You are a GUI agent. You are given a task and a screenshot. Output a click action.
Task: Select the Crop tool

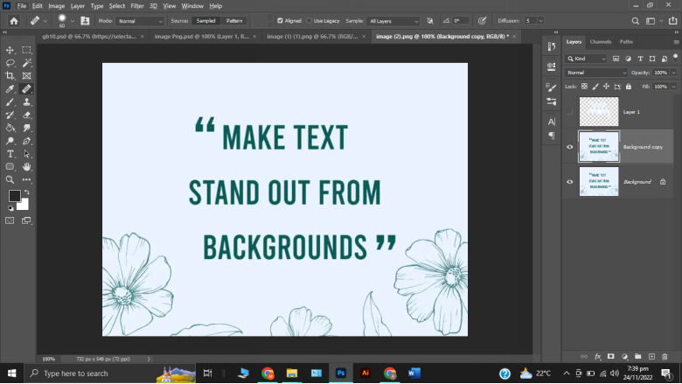10,76
